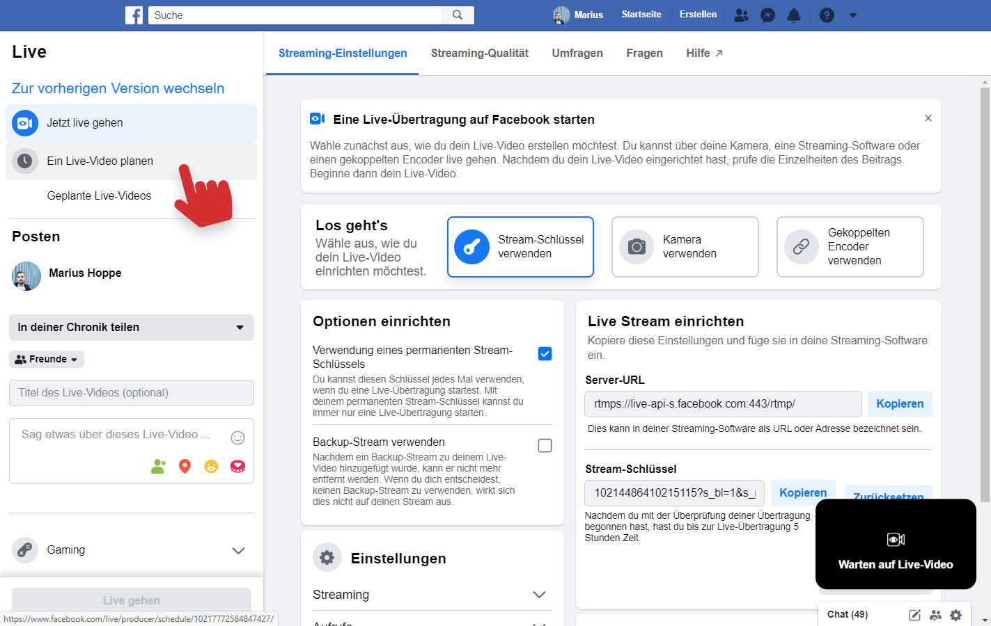This screenshot has height=626, width=991.
Task: Expand the Gaming section
Action: coord(238,550)
